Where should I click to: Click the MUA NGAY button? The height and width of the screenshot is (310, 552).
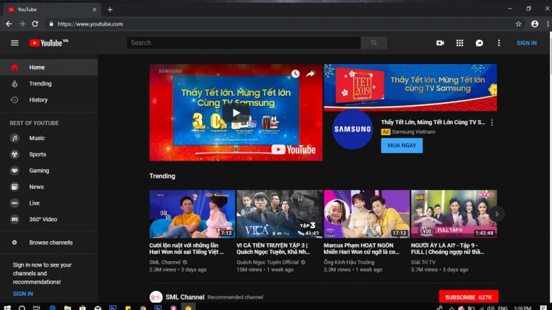pos(402,145)
